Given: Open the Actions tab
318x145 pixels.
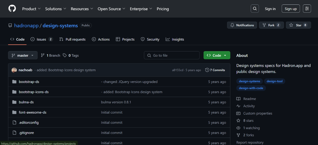Looking at the screenshot, I should click(x=101, y=39).
